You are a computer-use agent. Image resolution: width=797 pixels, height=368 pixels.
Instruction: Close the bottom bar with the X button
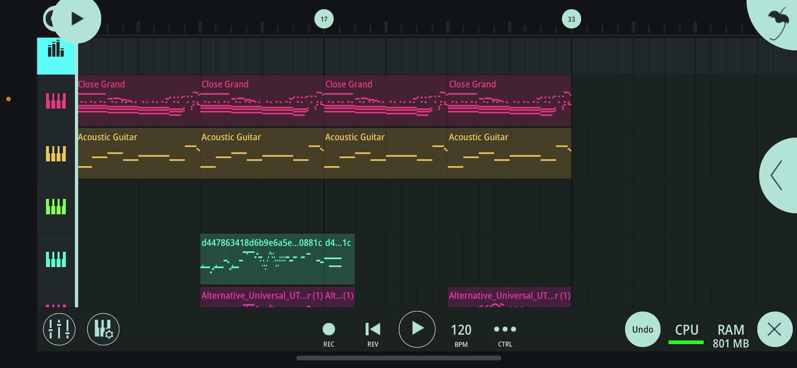tap(775, 329)
